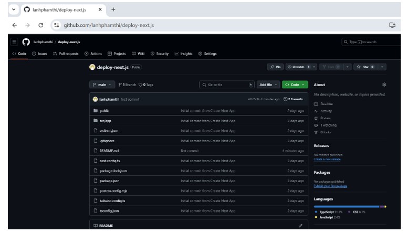Open the Add file dropdown
Screen dimensions: 407x233
(268, 84)
